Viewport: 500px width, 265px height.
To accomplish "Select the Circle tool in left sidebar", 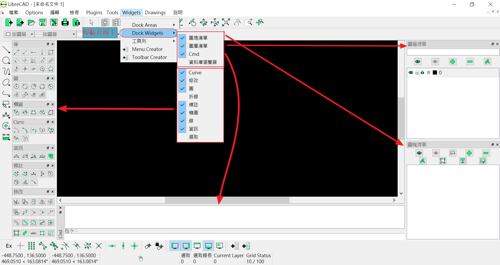I will [x=6, y=61].
